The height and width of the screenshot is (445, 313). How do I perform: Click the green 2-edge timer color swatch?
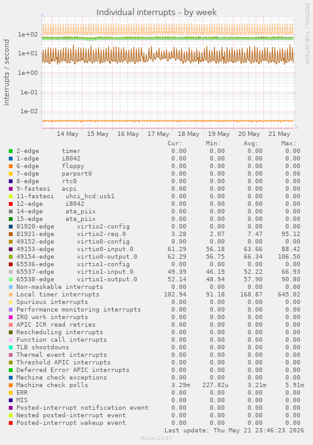(x=11, y=151)
